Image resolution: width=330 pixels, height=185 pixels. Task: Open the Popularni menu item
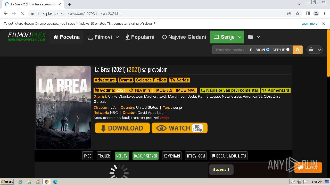tap(140, 37)
